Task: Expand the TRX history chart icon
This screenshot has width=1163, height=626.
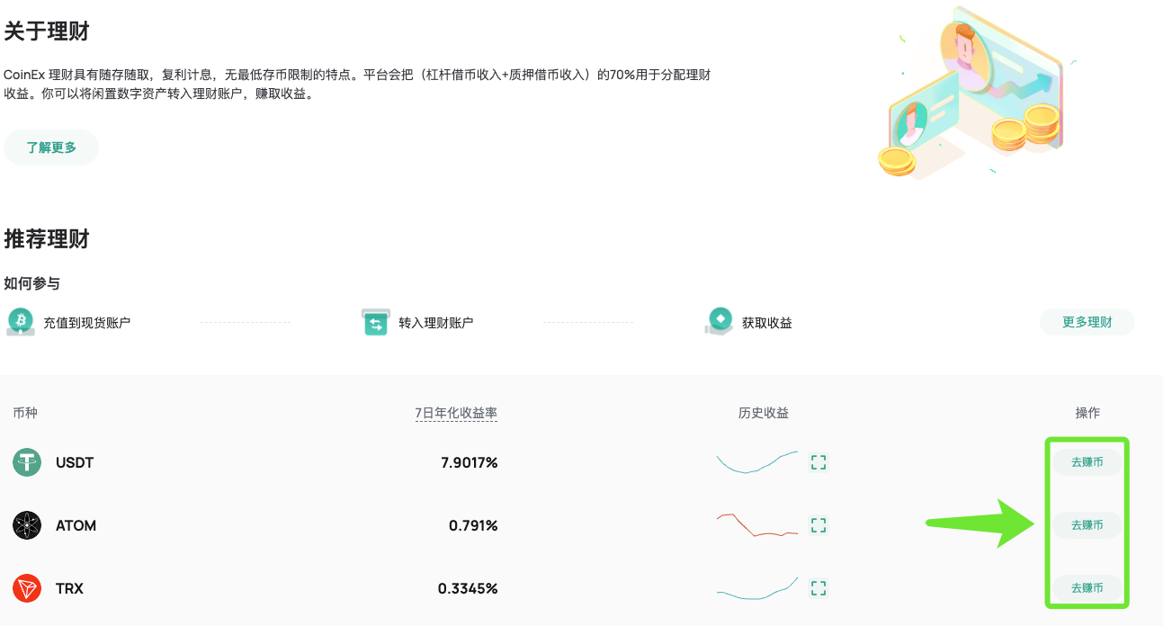Action: (x=818, y=588)
